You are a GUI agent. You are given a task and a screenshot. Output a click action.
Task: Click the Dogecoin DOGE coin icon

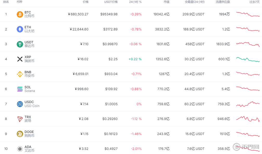pos(20,134)
